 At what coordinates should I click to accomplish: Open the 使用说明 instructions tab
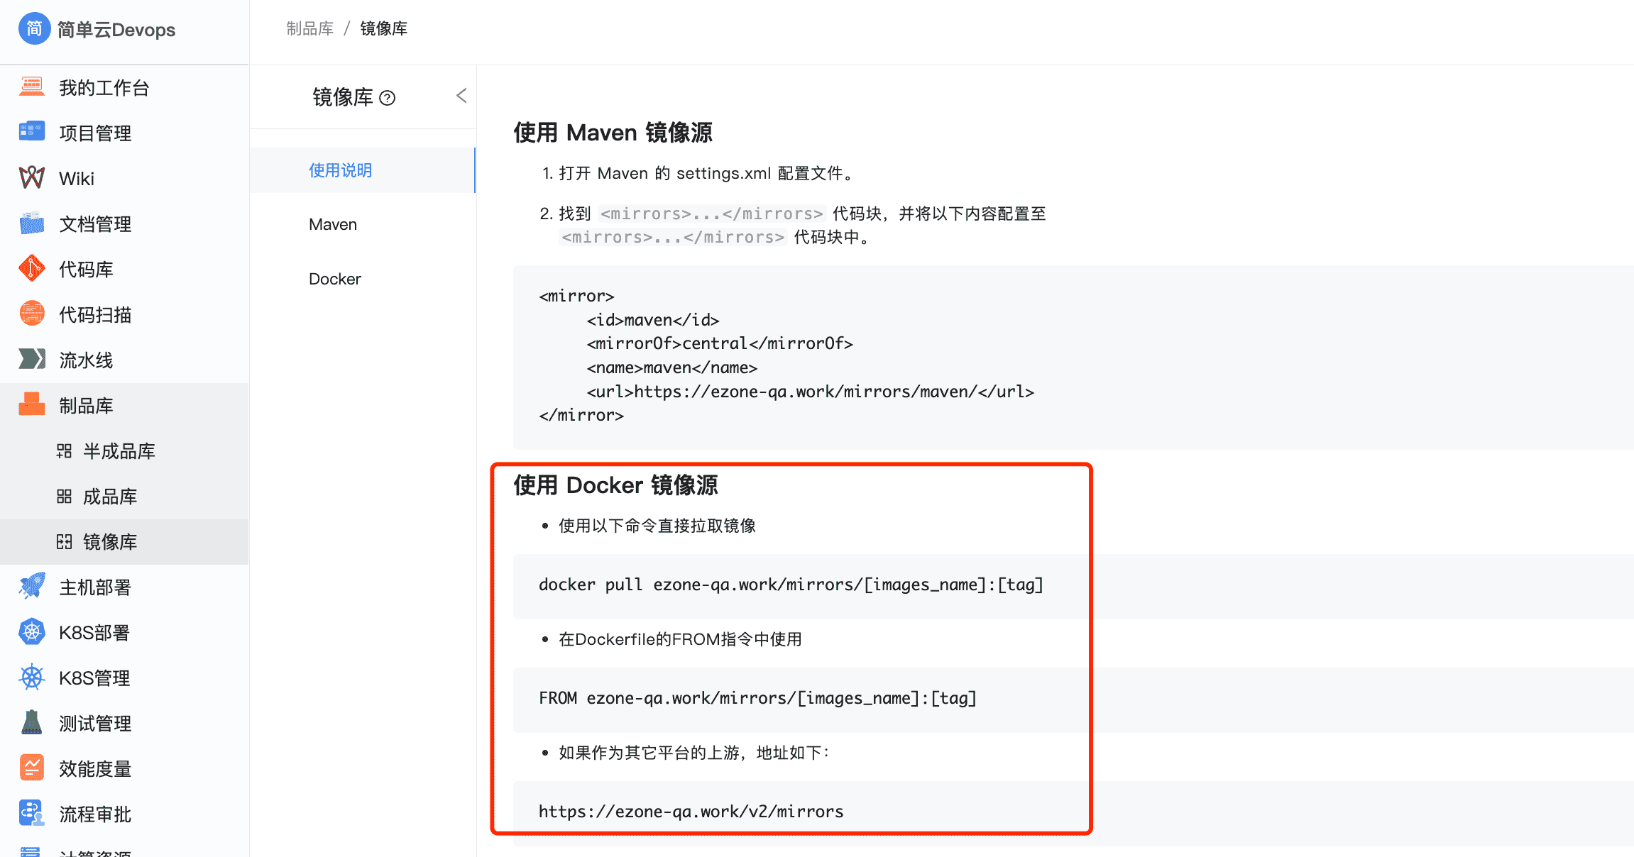[x=341, y=170]
